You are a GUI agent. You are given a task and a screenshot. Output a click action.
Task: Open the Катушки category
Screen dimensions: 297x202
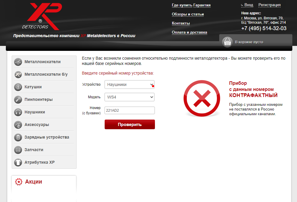tap(33, 87)
